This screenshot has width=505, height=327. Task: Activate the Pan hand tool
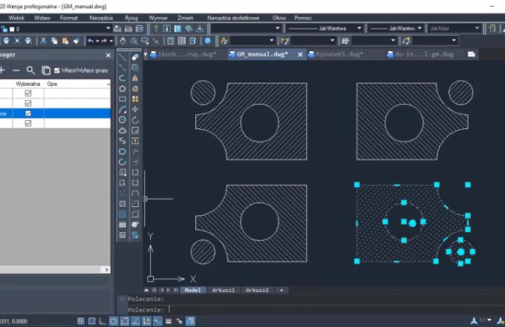pos(123,41)
